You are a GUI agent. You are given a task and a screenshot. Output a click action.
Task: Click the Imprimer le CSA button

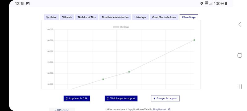(77, 98)
